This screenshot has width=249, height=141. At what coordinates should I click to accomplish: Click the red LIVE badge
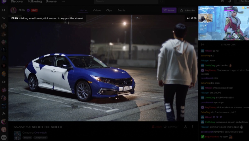(34, 10)
